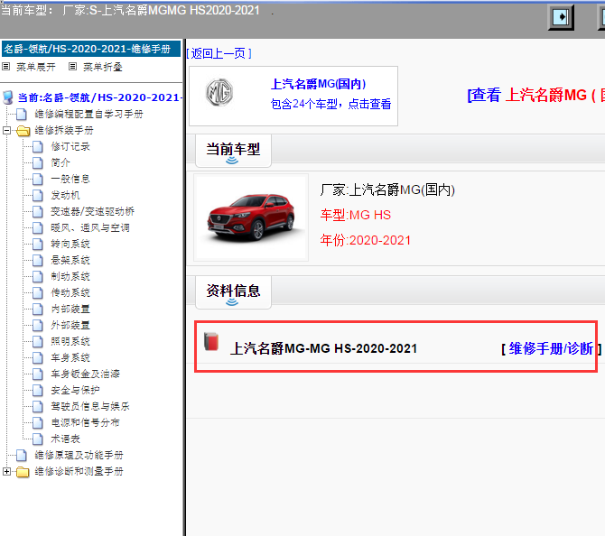Click the 年份:2020-2021 text
The image size is (605, 536).
click(x=366, y=240)
